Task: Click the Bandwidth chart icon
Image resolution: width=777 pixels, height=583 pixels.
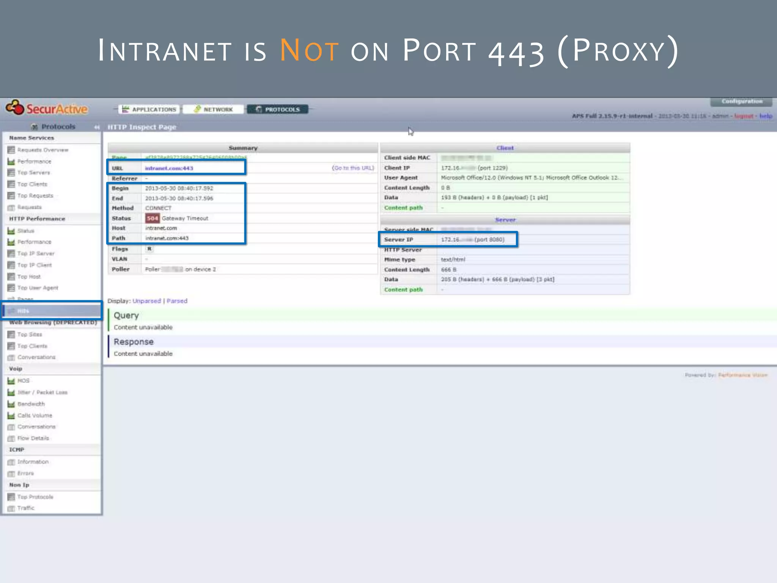Action: tap(11, 404)
